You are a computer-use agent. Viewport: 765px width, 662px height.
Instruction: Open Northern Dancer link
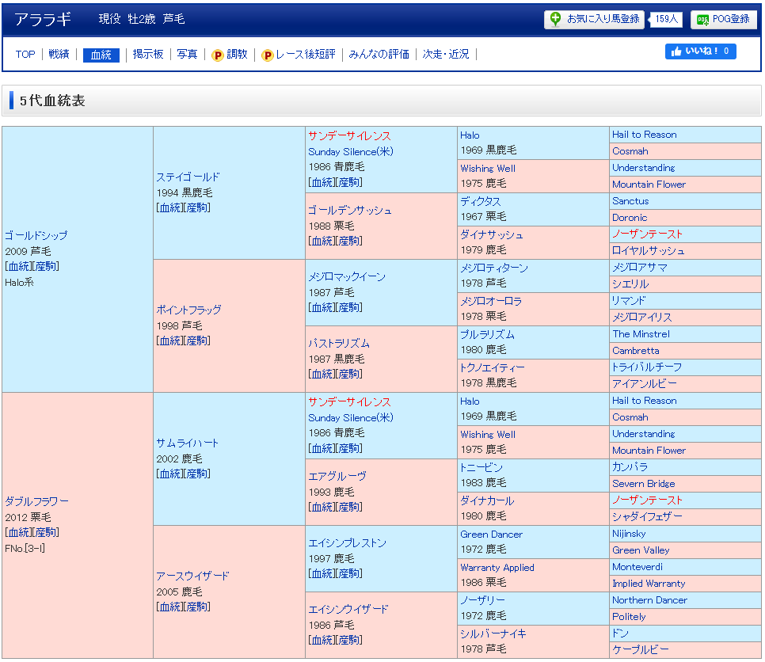tap(650, 600)
